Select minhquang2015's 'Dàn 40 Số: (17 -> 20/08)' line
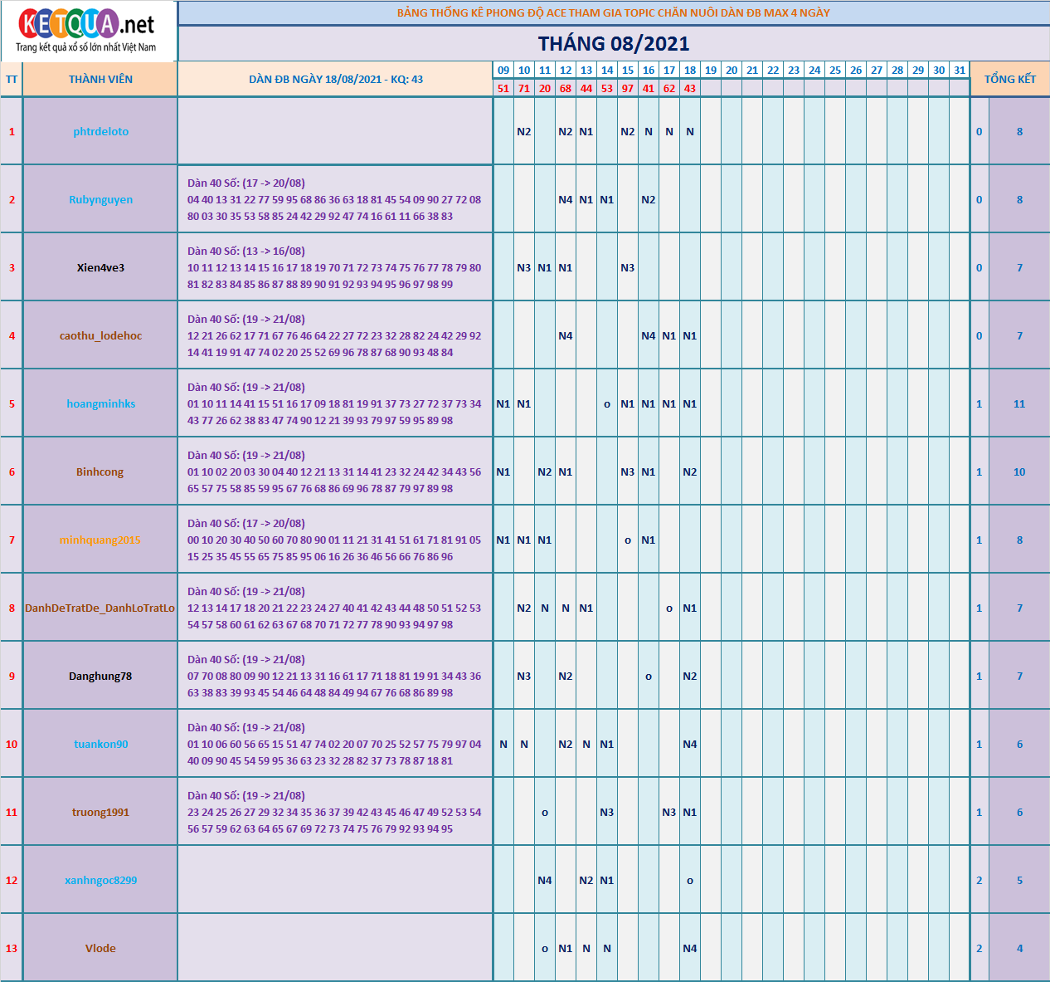Image resolution: width=1050 pixels, height=982 pixels. (246, 524)
